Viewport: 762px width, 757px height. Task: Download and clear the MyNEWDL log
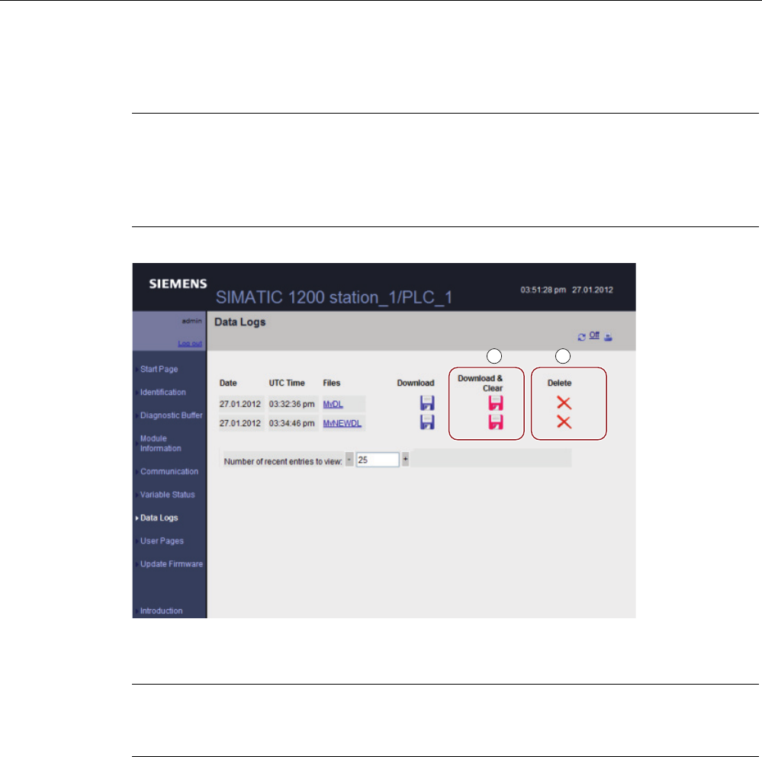496,422
